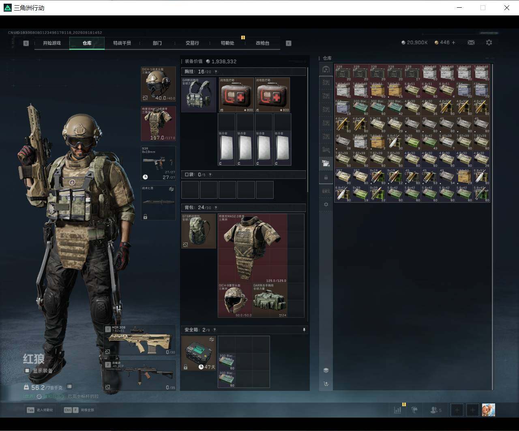
Task: Click the 进入特勤处 Tab button
Action: click(x=40, y=410)
